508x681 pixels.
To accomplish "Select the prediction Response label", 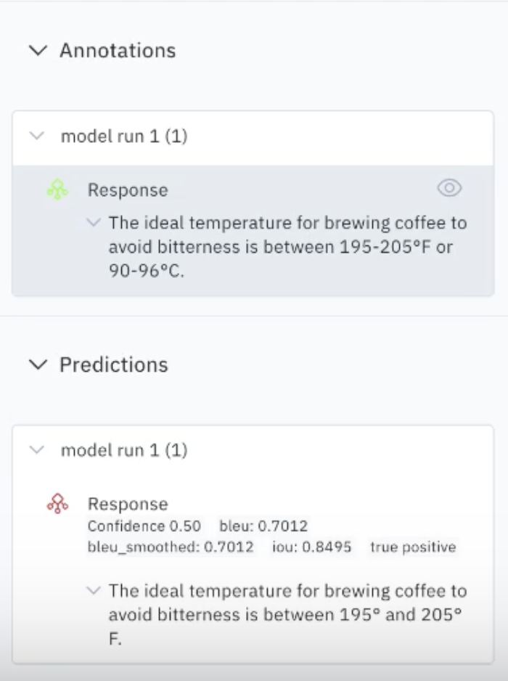I will point(128,505).
